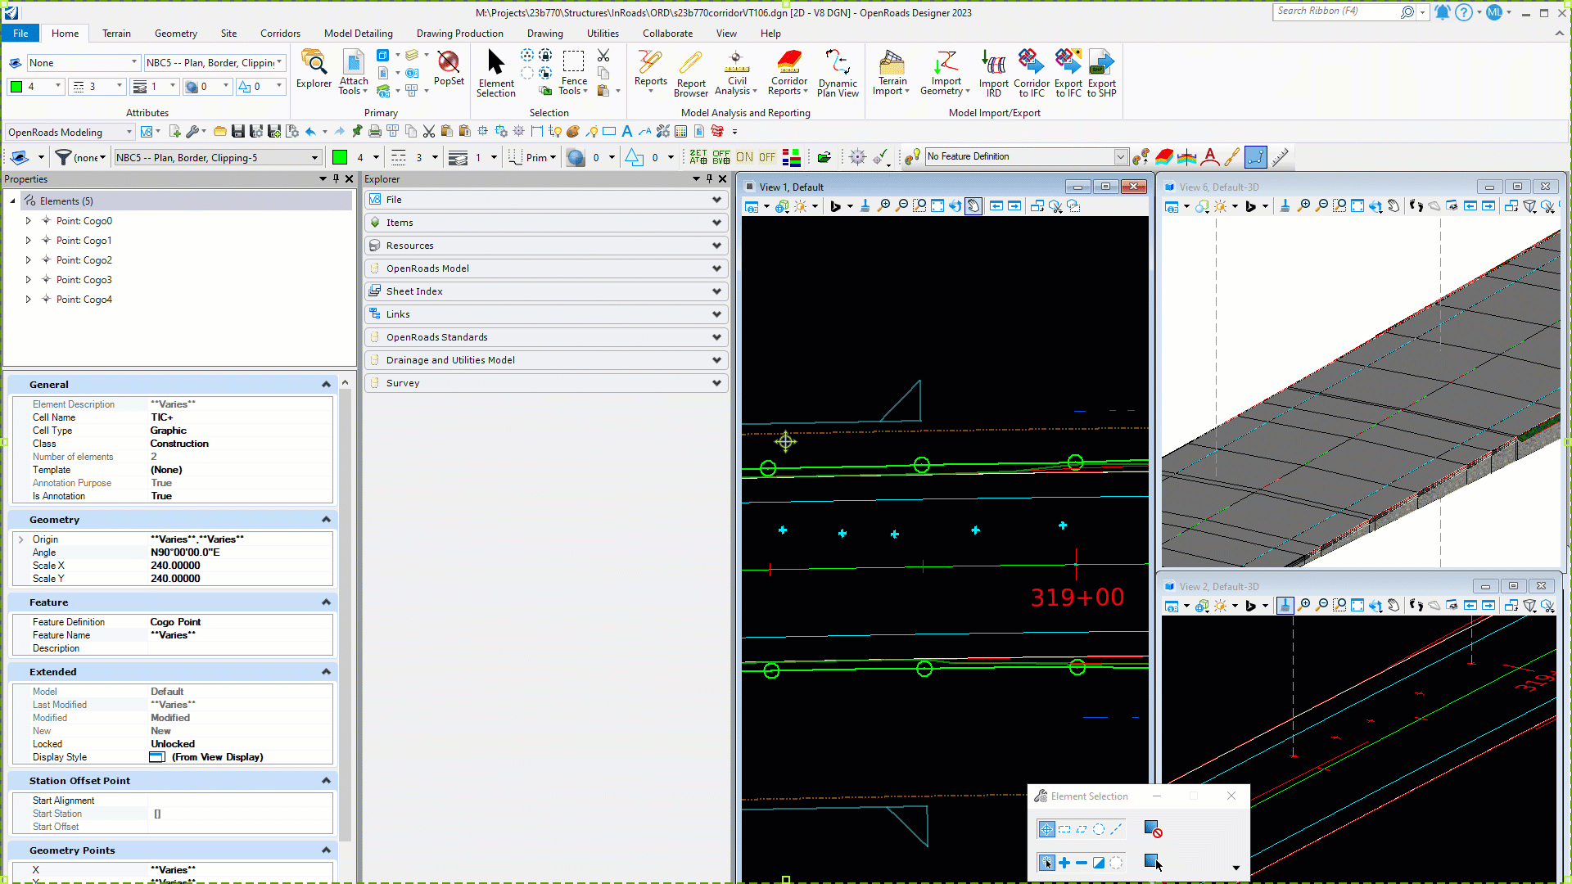Image resolution: width=1572 pixels, height=884 pixels.
Task: Click the green color swatch in ribbon Attributes group
Action: (x=16, y=87)
